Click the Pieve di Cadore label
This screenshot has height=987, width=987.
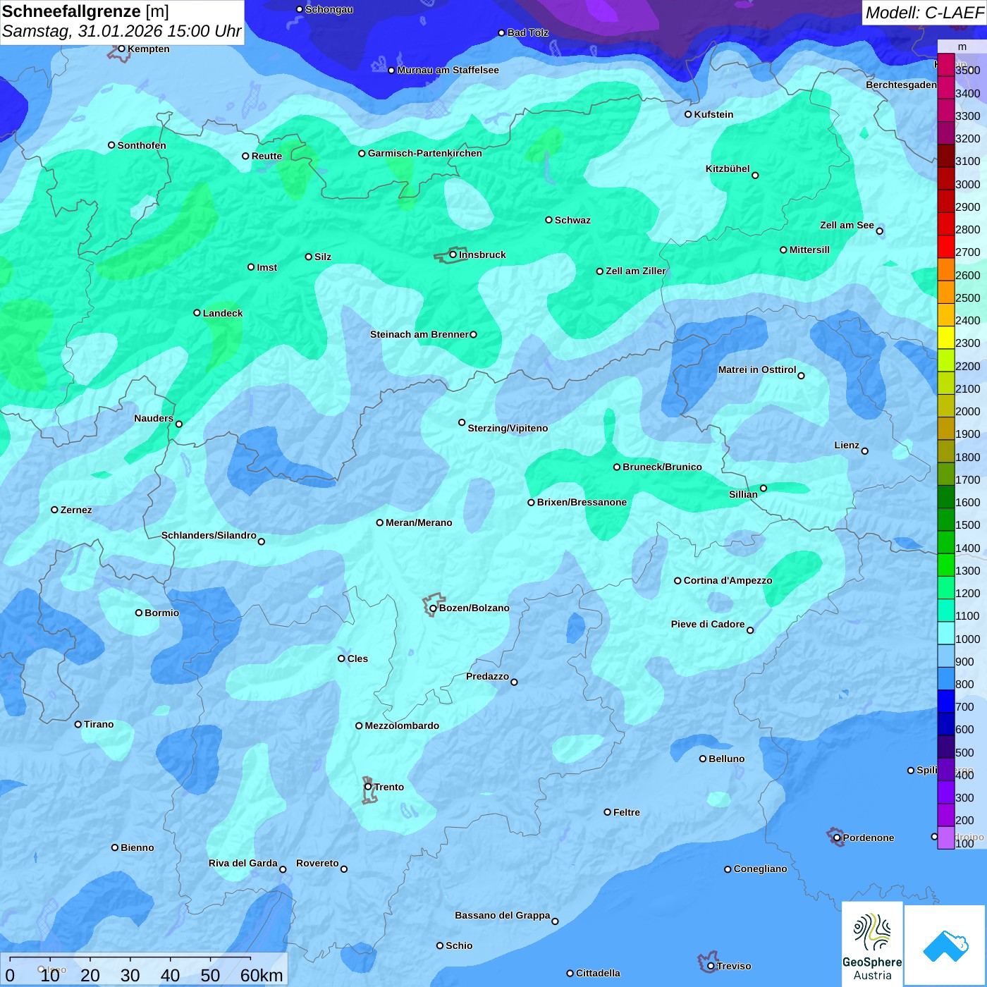click(x=708, y=624)
